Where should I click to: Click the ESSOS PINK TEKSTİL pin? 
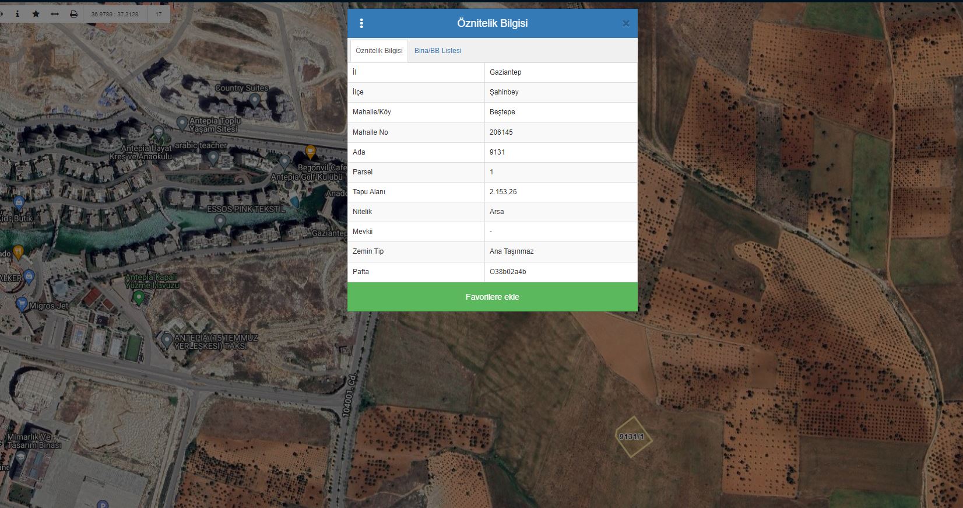220,221
